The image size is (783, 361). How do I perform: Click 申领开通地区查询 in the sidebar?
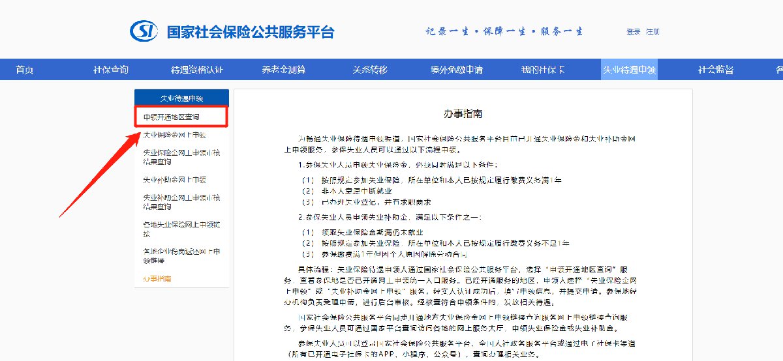click(x=172, y=117)
